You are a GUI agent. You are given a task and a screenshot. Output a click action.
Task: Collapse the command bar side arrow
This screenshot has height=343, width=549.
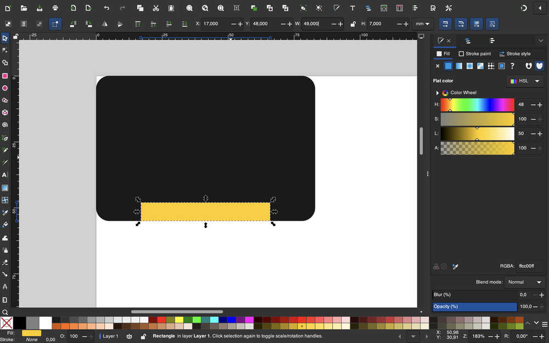point(540,8)
